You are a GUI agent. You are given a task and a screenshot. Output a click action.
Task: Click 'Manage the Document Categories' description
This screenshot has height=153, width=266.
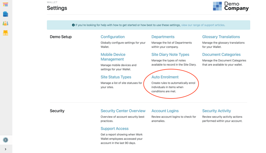[x=224, y=63]
